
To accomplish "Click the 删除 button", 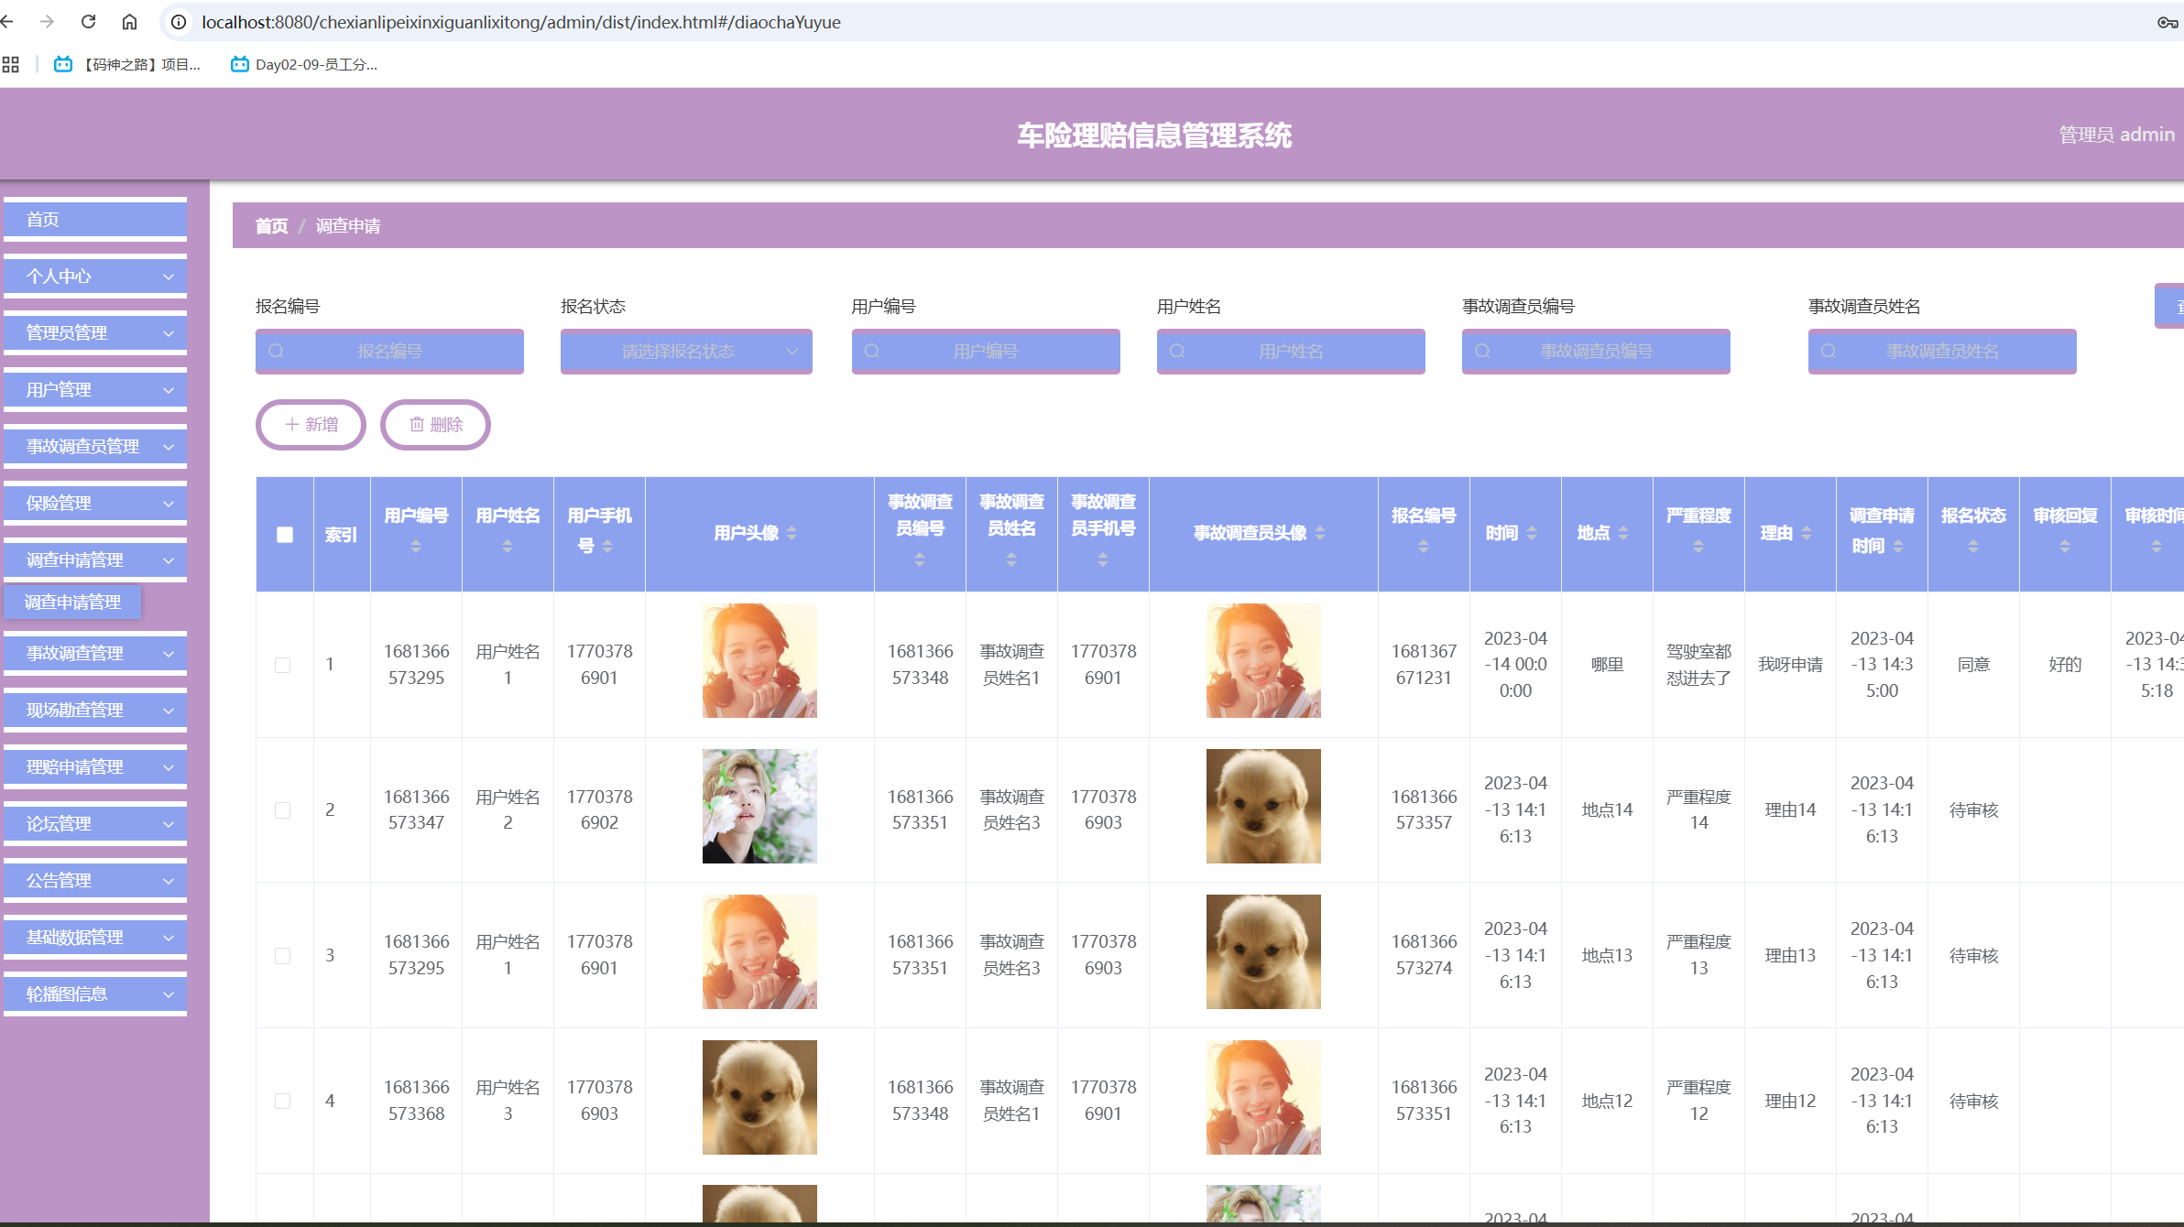I will [x=435, y=424].
